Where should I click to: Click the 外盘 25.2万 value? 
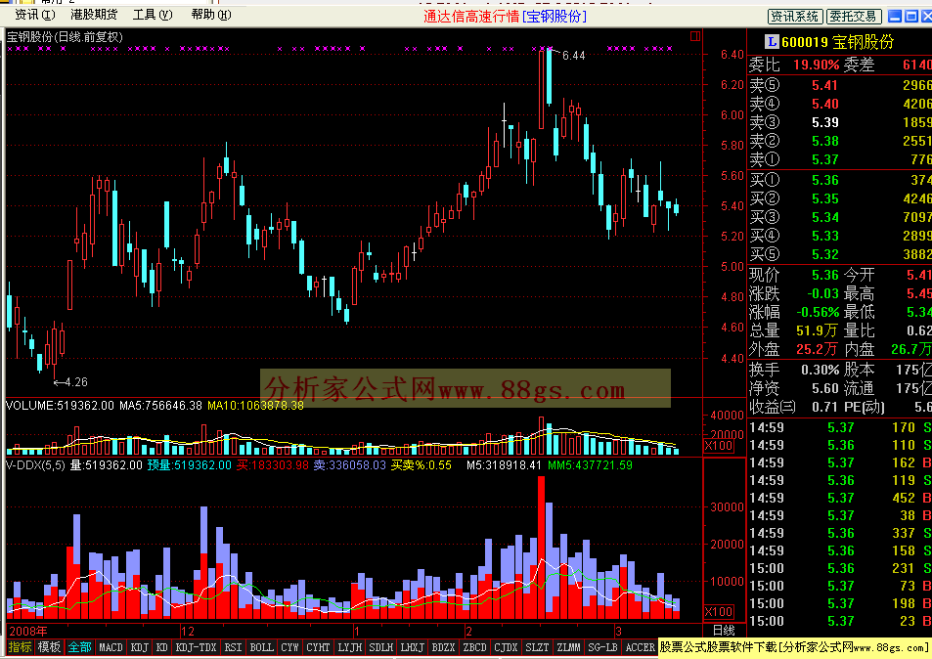[817, 349]
